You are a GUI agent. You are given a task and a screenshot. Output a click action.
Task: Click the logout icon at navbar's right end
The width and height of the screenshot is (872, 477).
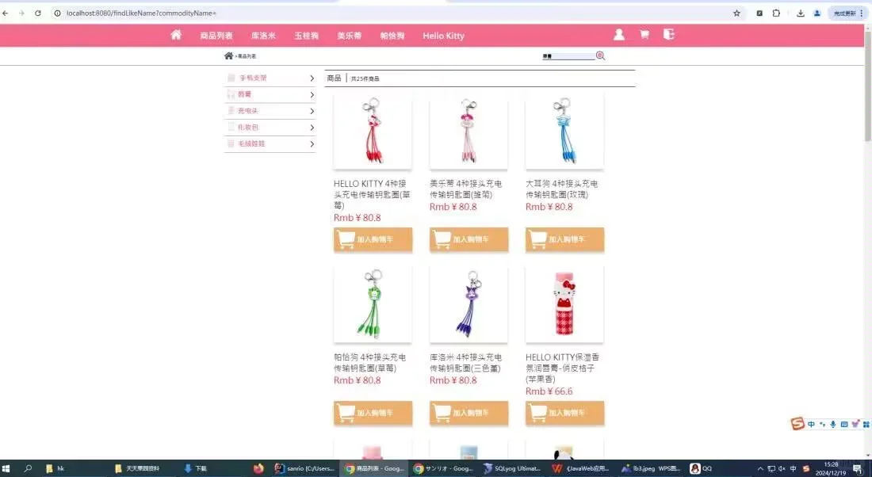[668, 35]
